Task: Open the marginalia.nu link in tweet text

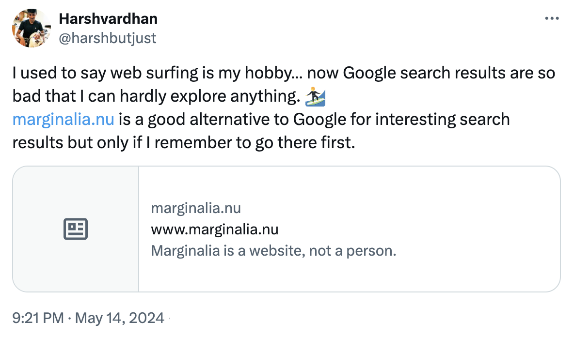Action: [62, 119]
